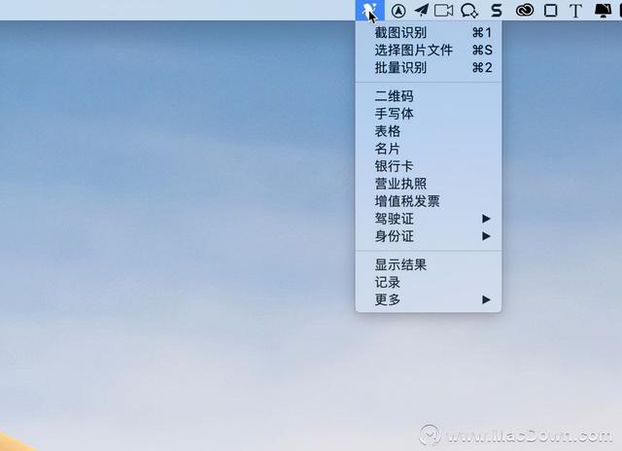Expand the 更多 submenu
The height and width of the screenshot is (451, 622).
click(x=429, y=299)
